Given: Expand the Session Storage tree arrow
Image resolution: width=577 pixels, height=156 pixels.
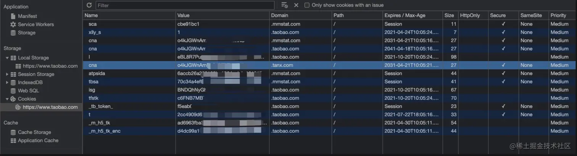Looking at the screenshot, I should click(x=7, y=74).
